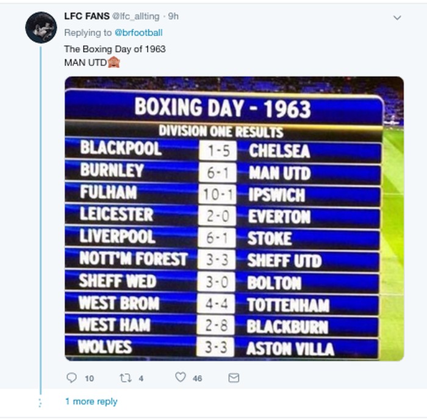Screen dimensions: 427x419
Task: Open the tweet options chevron dropdown
Action: click(x=397, y=18)
